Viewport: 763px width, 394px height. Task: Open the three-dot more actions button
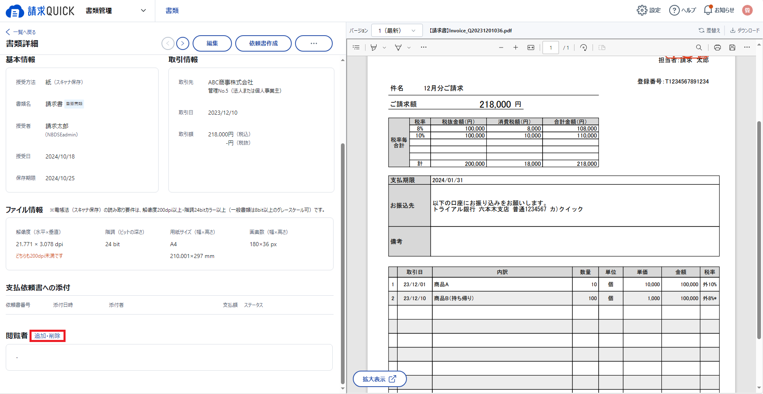[314, 43]
